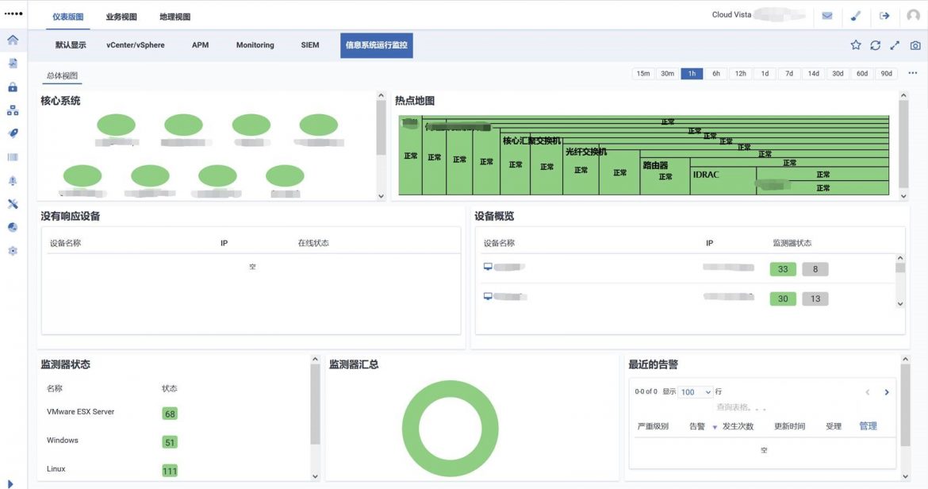Select the 6h time range toggle
The image size is (928, 489).
[716, 72]
